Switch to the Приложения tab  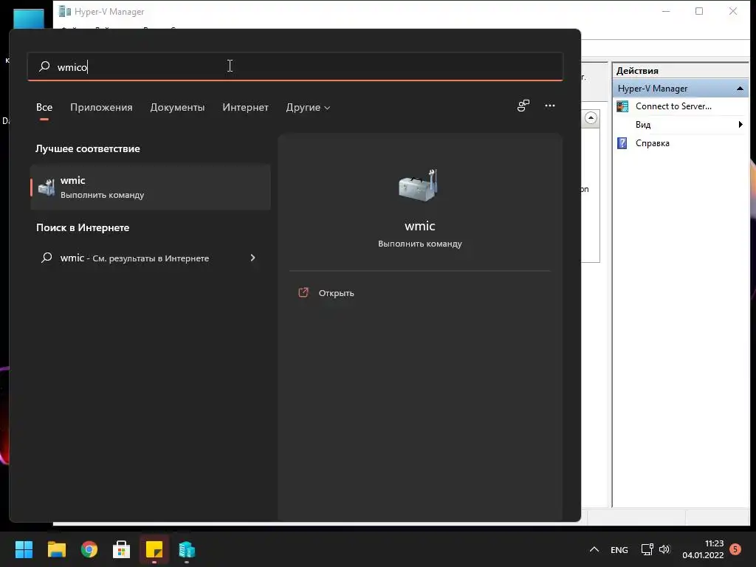tap(101, 107)
